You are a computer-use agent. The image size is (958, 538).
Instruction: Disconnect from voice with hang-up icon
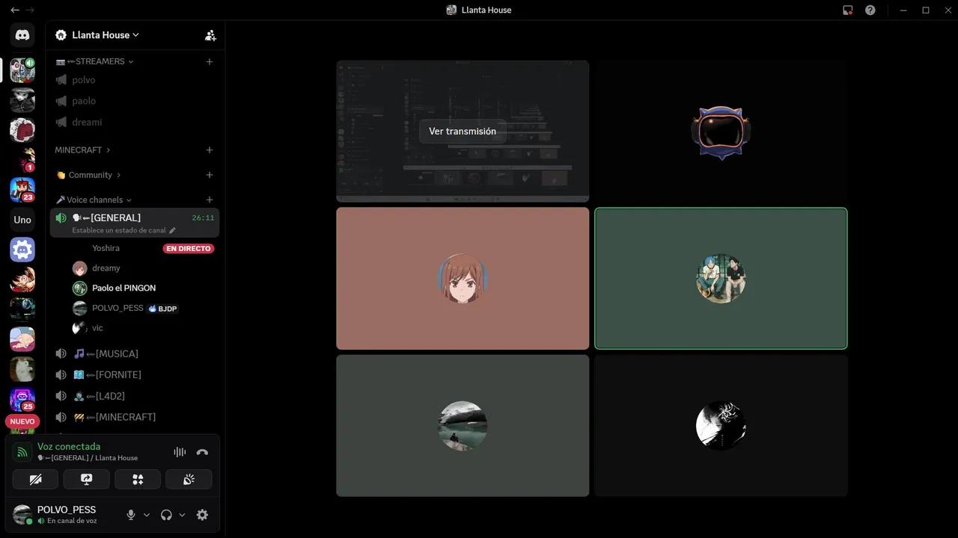pyautogui.click(x=202, y=452)
